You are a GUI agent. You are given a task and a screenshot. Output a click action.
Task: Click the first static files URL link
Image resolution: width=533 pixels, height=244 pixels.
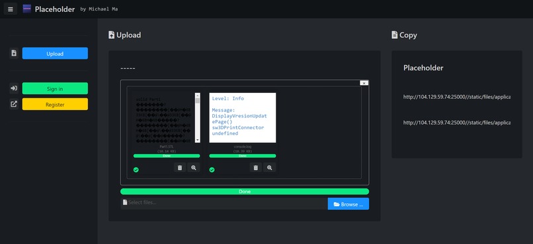pos(456,97)
